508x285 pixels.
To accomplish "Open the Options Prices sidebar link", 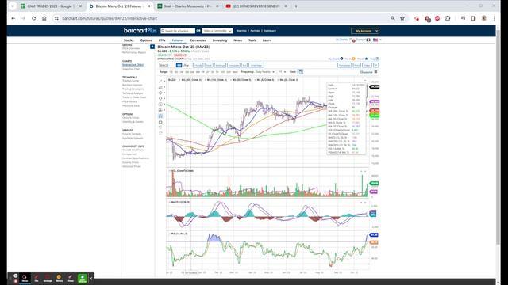I will (x=130, y=118).
